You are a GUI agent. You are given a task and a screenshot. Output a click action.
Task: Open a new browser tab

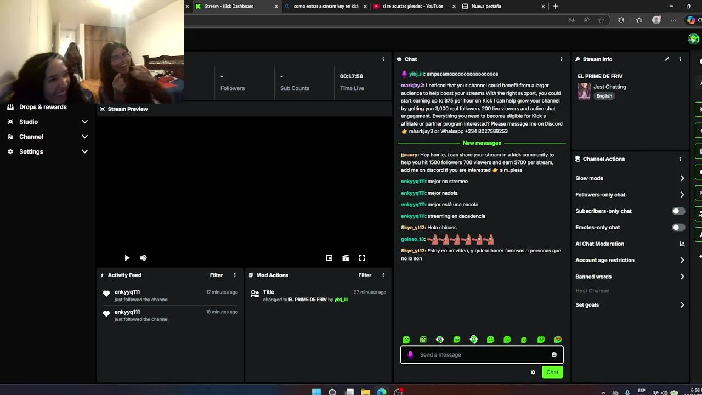click(556, 7)
